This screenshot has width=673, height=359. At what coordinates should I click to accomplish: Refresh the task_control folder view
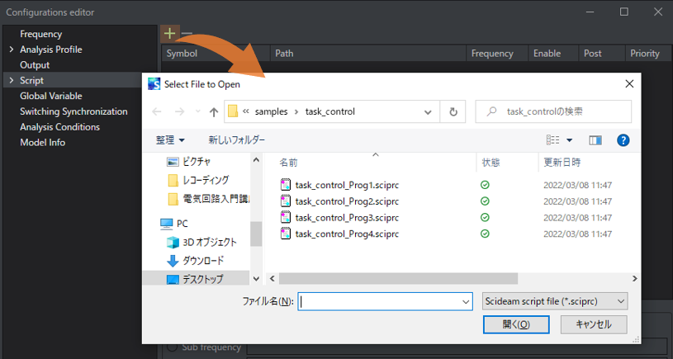pyautogui.click(x=453, y=112)
